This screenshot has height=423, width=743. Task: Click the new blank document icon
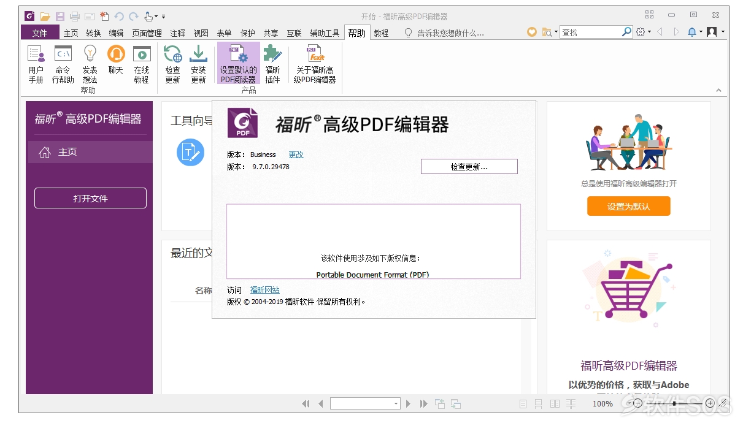pos(104,16)
